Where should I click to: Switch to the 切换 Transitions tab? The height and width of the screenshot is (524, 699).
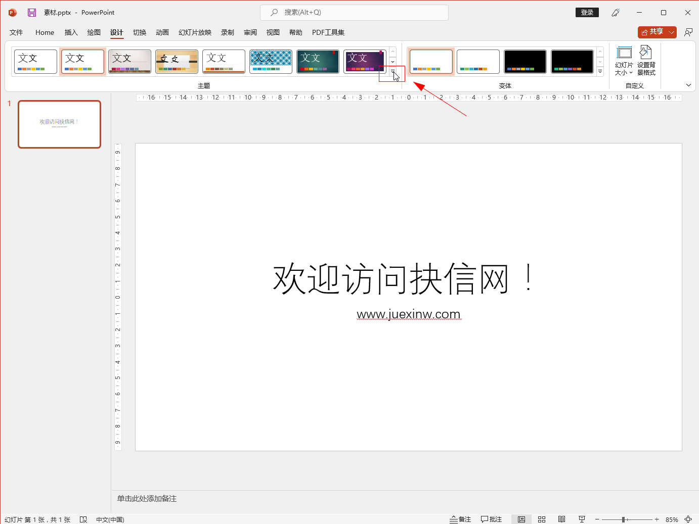140,32
